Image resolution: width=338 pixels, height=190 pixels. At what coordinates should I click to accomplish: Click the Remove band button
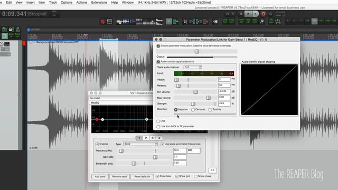[119, 176]
